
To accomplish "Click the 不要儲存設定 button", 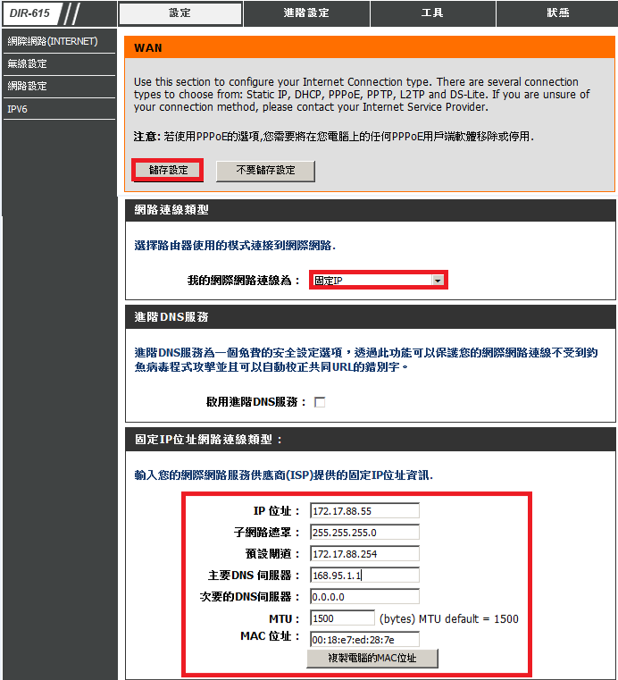I will point(265,170).
